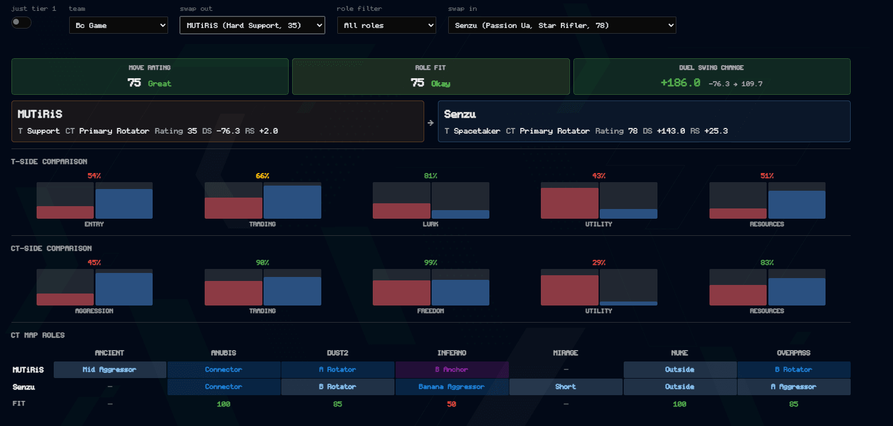Click the Move Rating card
893x426 pixels.
[x=150, y=77]
